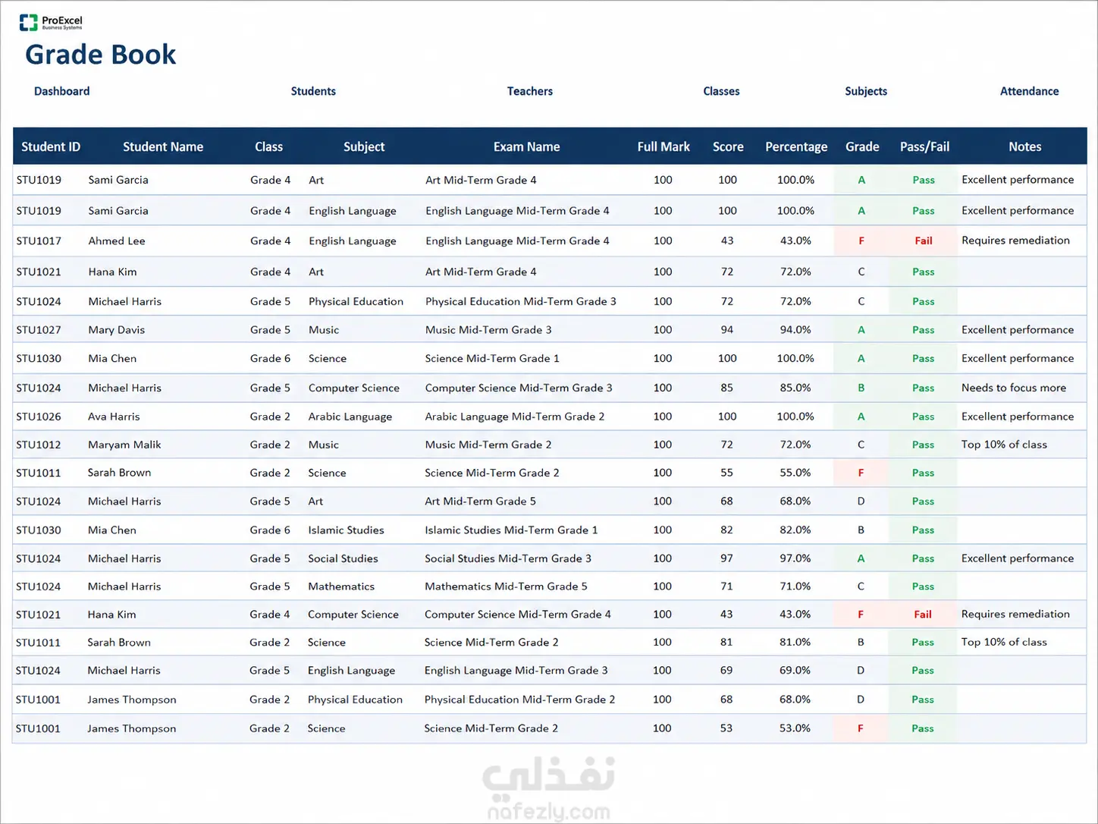This screenshot has height=824, width=1098.
Task: Go to the Attendance section
Action: click(1029, 91)
